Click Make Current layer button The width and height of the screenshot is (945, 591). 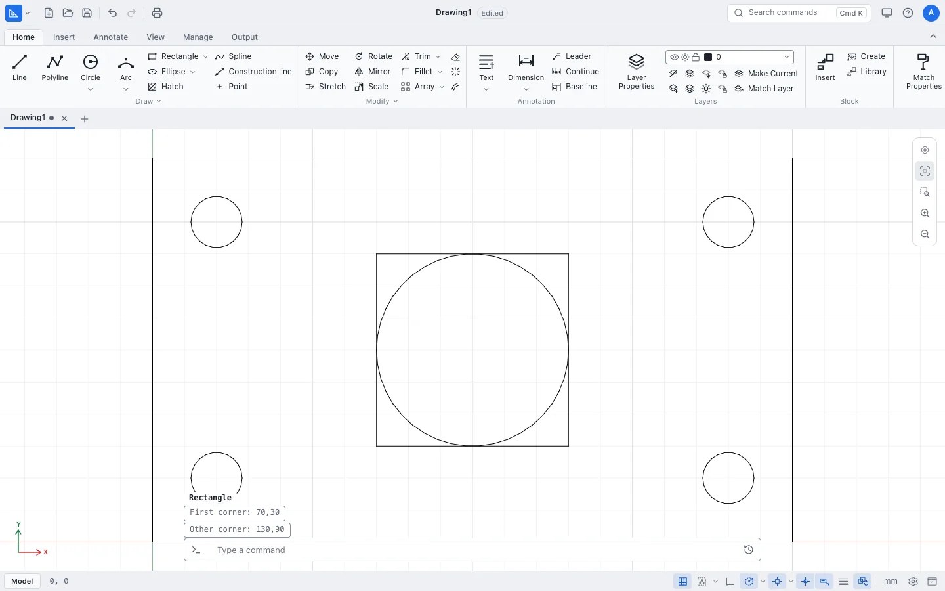[766, 74]
